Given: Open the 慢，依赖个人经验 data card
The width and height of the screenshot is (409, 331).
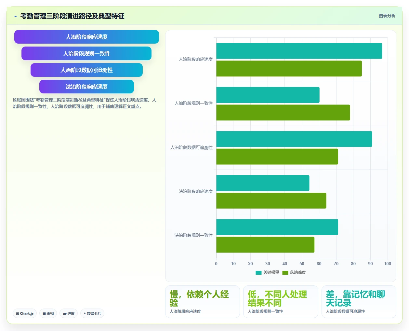Looking at the screenshot, I should point(203,302).
